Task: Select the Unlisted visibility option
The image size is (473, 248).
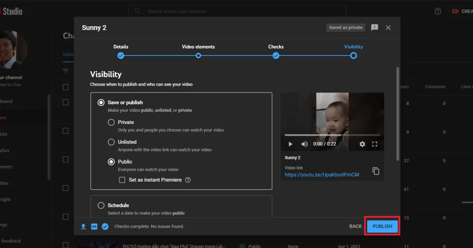Action: coord(111,142)
